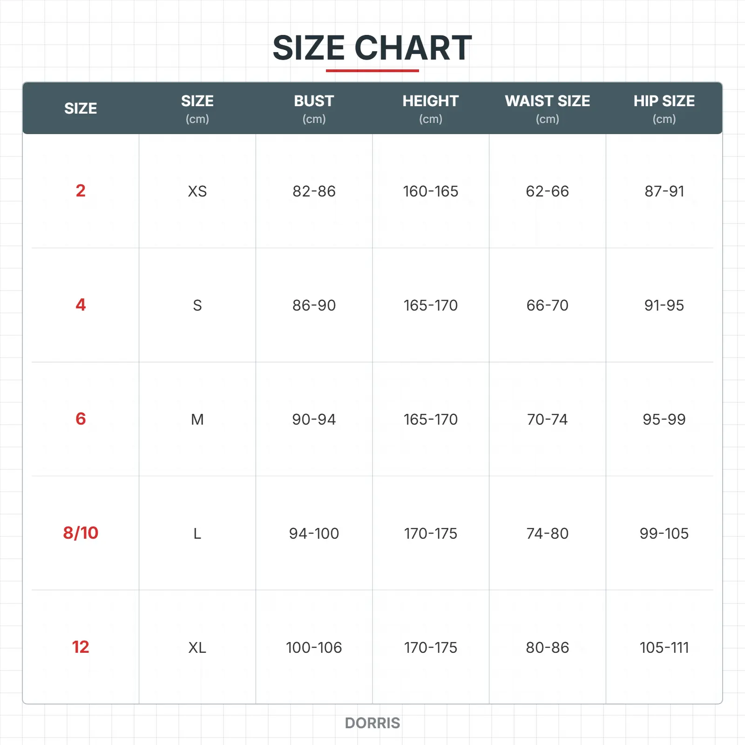
Task: Click waist value 80-86
Action: pyautogui.click(x=547, y=648)
